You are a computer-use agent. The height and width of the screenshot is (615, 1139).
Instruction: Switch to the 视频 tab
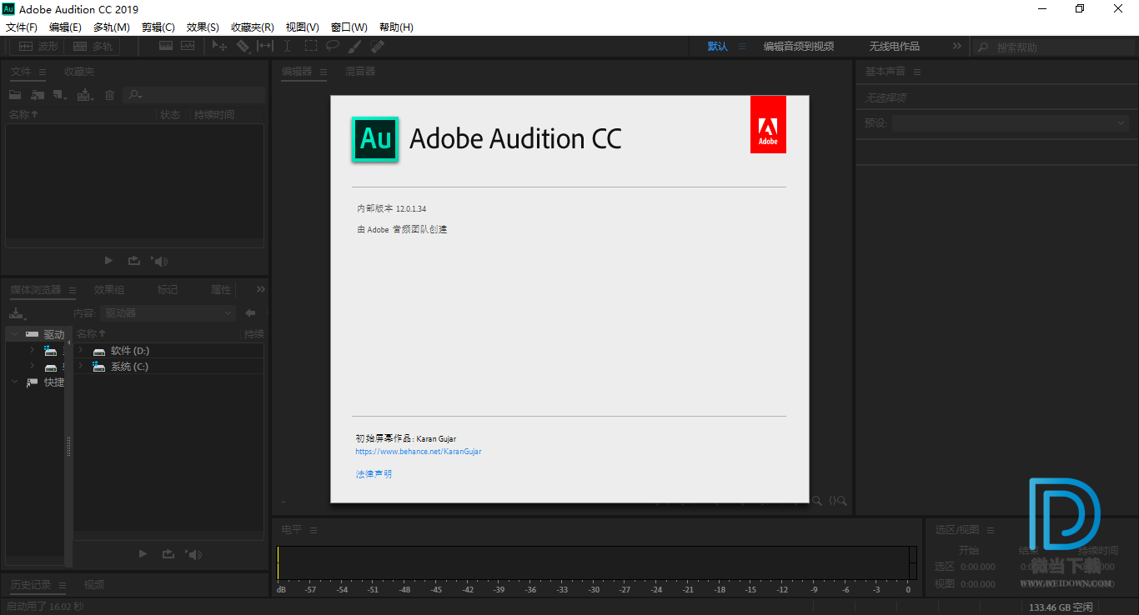[x=94, y=585]
